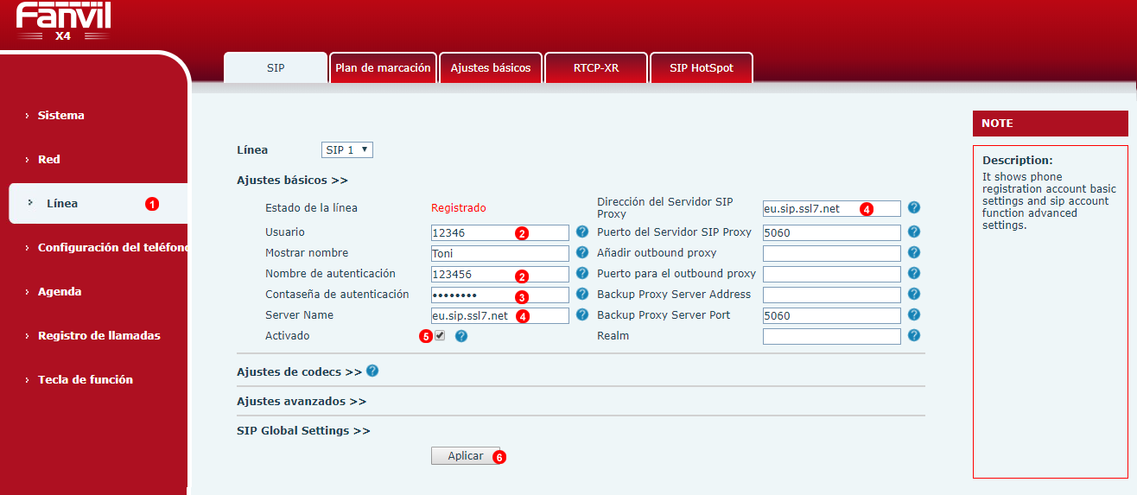The height and width of the screenshot is (495, 1137).
Task: Click the Server Name input field
Action: point(500,315)
